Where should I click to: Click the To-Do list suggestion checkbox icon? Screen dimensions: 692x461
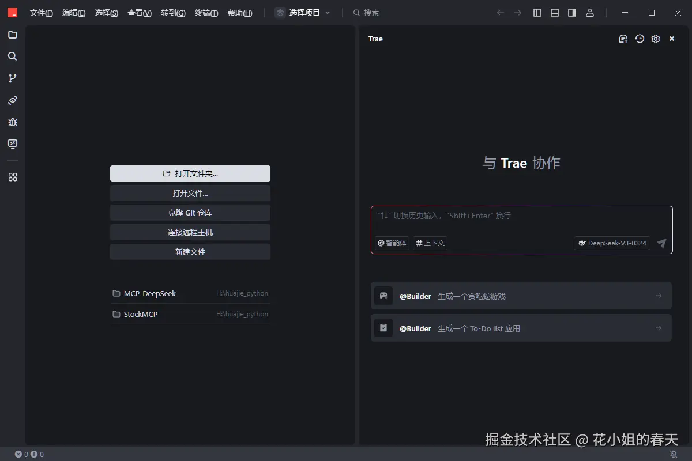(383, 328)
